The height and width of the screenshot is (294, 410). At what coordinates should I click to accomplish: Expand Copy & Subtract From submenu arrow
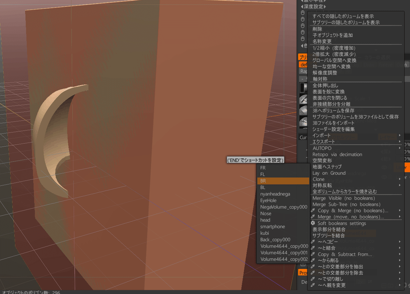(x=399, y=254)
